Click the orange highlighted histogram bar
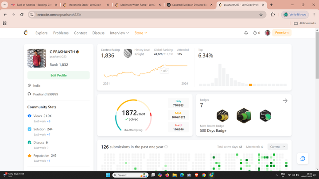Screen dimensions: 319x179 [250, 85]
